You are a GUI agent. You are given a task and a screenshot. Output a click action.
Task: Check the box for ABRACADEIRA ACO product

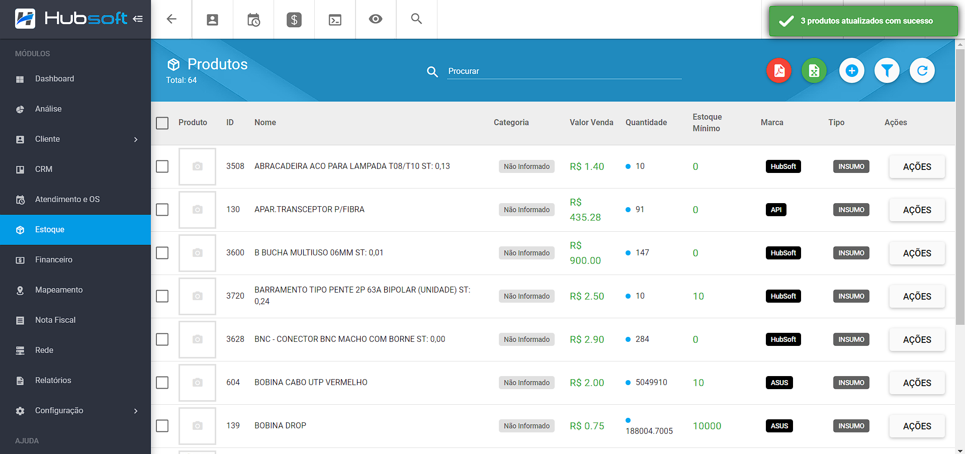point(162,166)
